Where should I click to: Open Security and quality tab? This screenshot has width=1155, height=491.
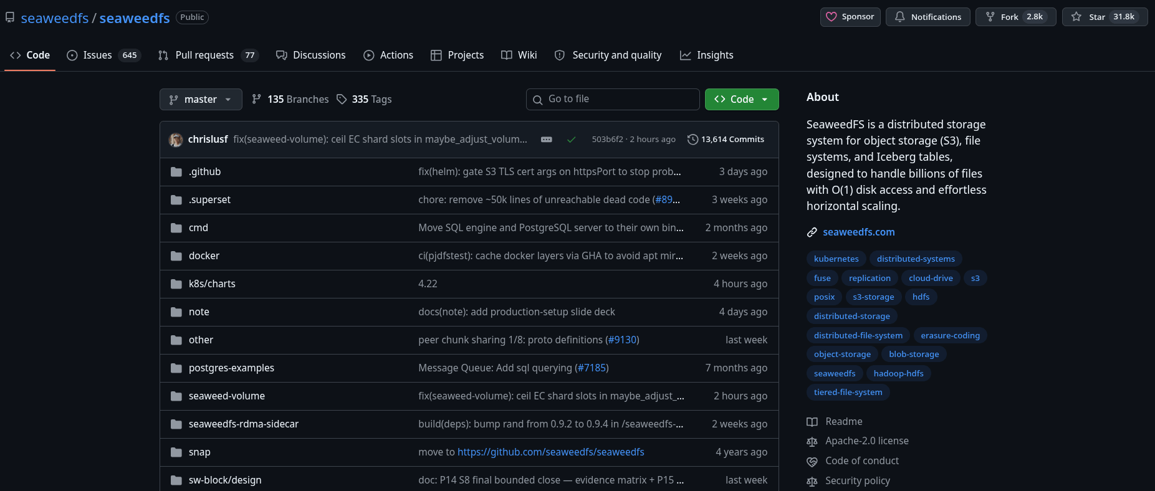click(608, 55)
